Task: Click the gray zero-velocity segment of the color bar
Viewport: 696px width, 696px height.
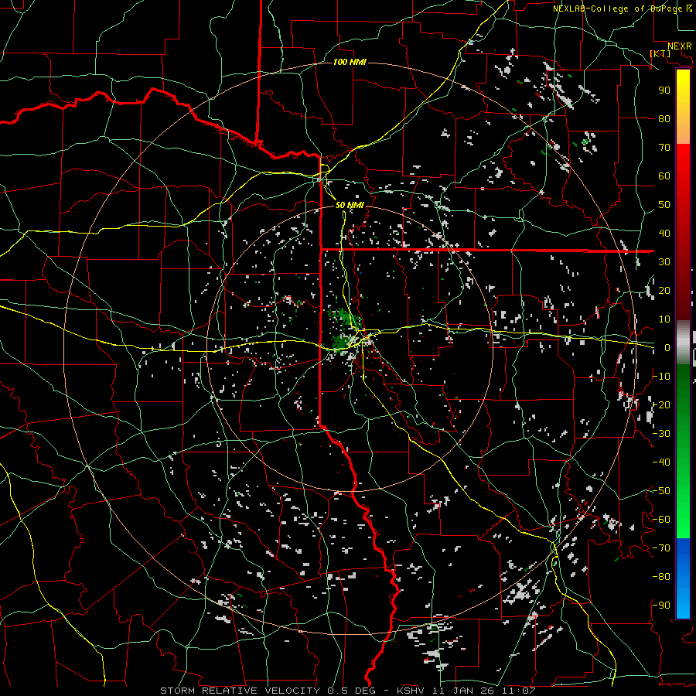Action: [683, 343]
